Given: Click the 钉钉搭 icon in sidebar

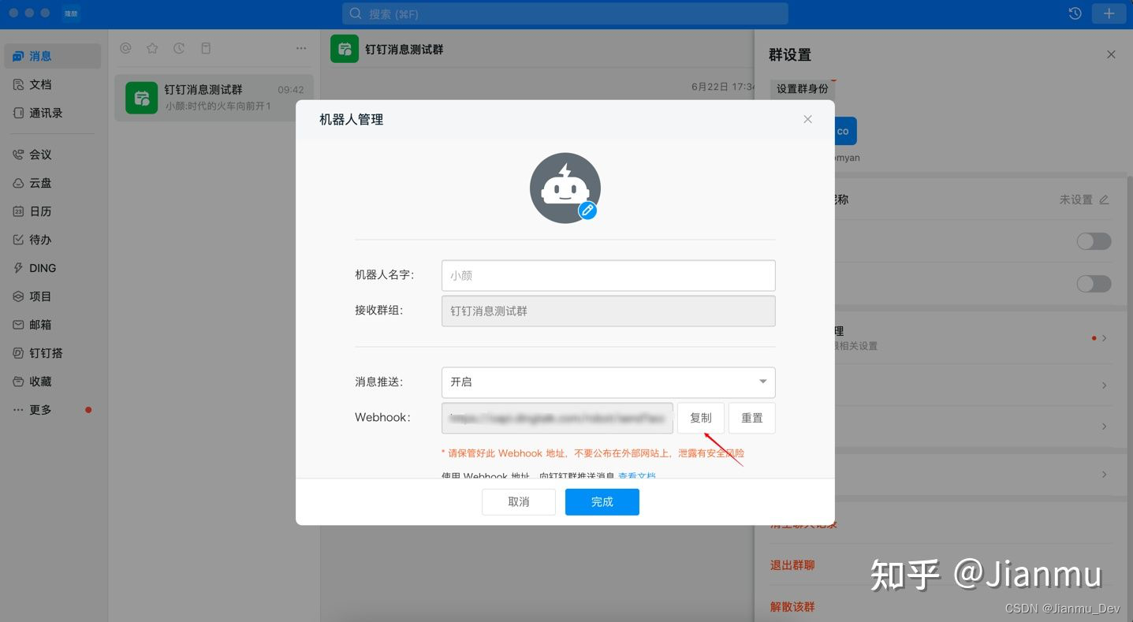Looking at the screenshot, I should pos(18,353).
